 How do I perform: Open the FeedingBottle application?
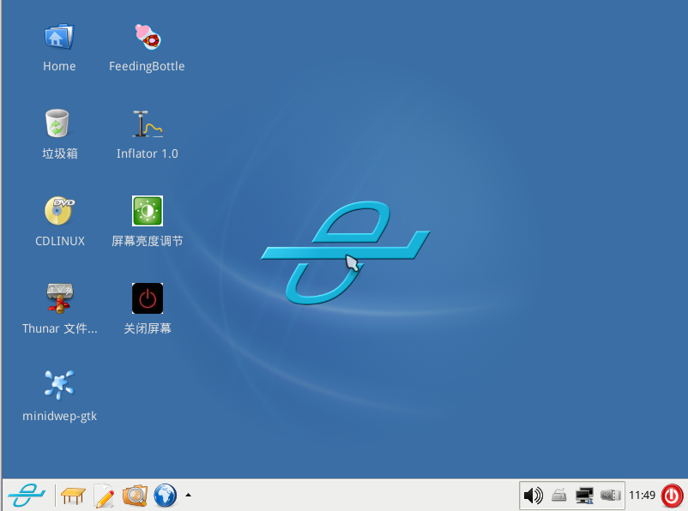point(146,37)
